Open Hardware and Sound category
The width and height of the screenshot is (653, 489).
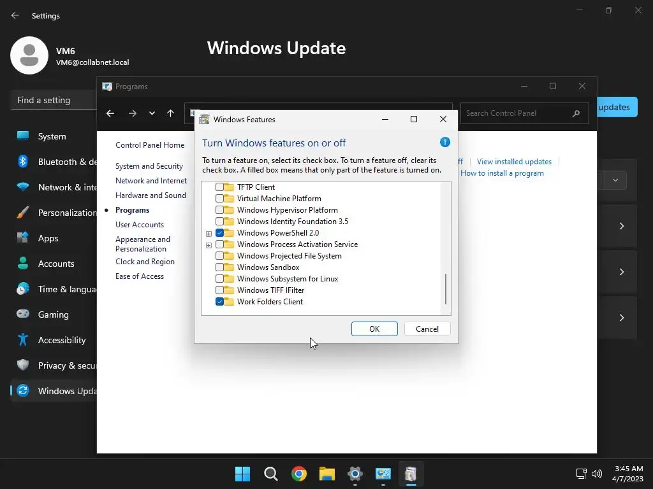point(150,195)
